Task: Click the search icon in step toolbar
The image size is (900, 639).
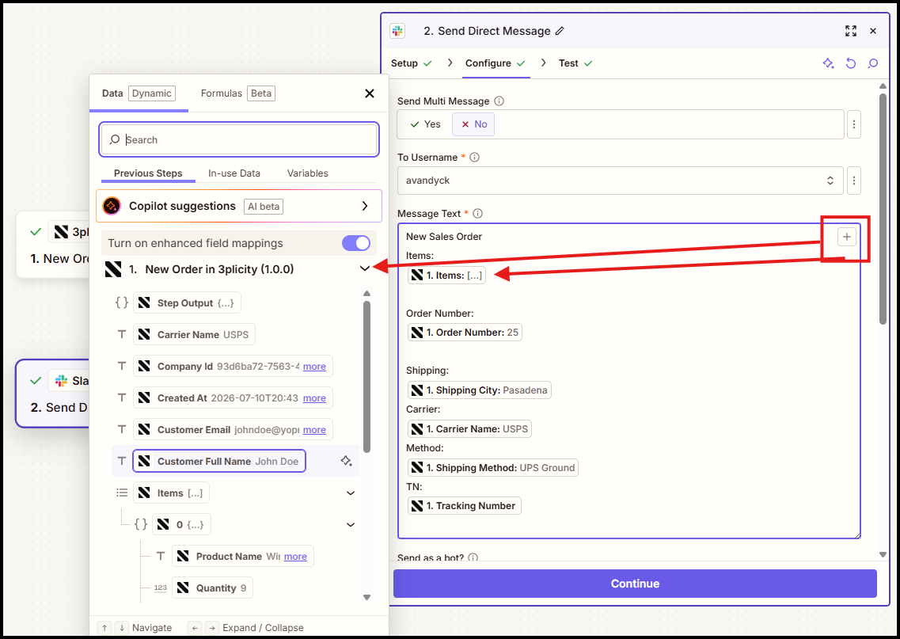Action: point(872,63)
